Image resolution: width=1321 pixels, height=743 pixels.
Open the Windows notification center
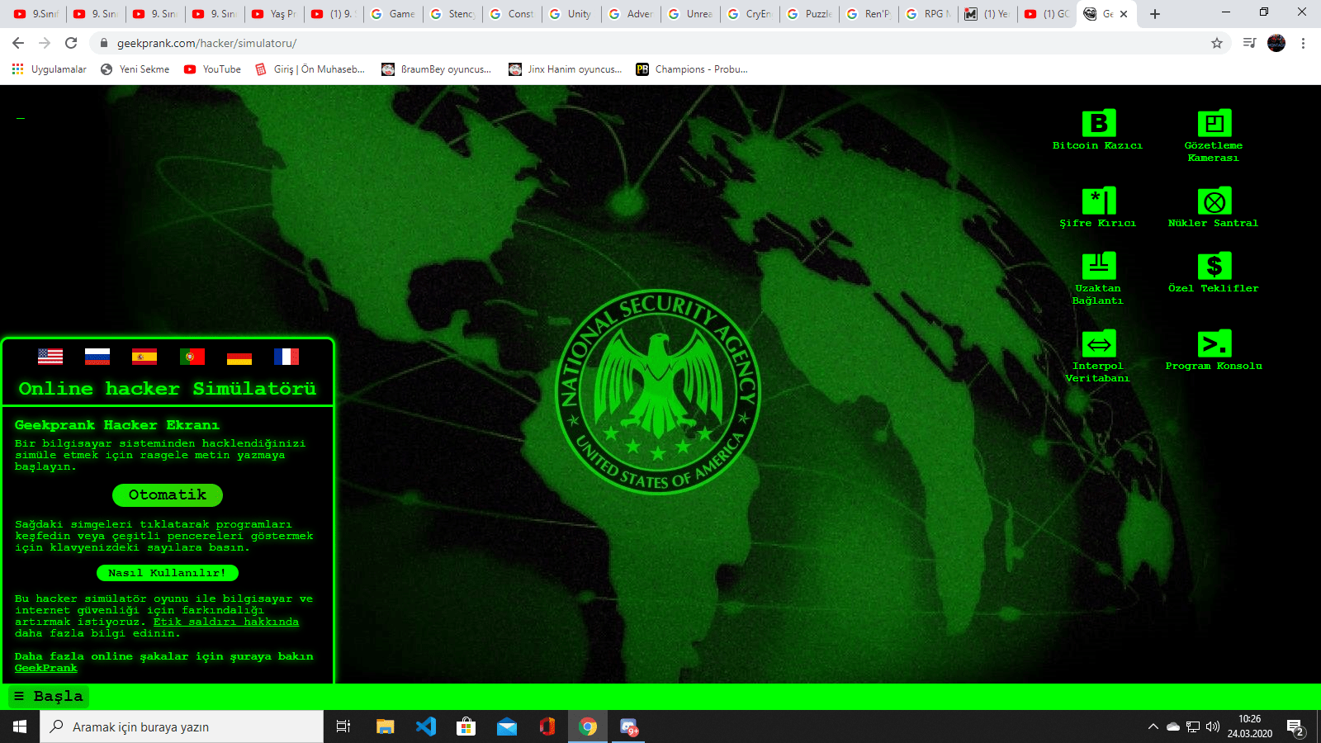[1295, 727]
